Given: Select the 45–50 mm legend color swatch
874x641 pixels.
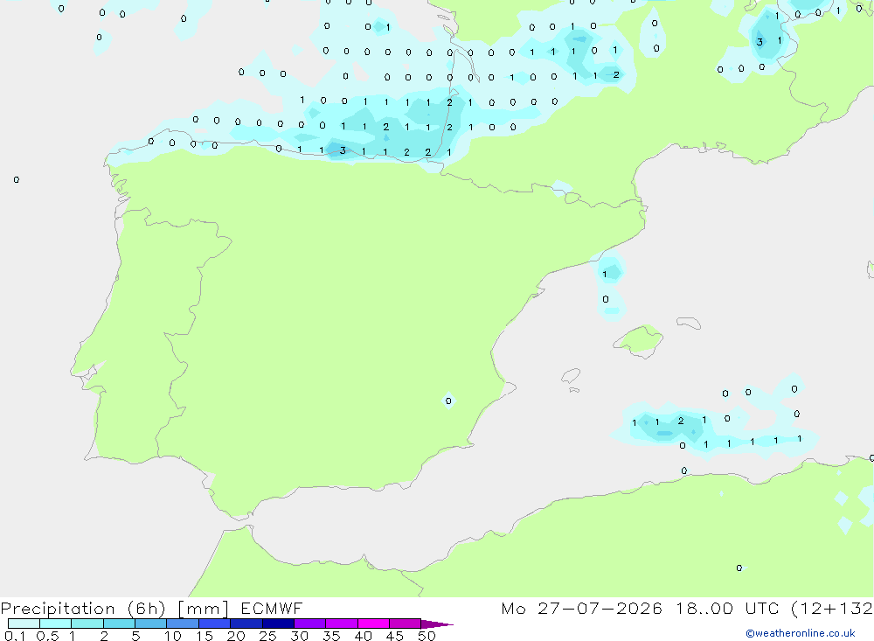Looking at the screenshot, I should click(x=406, y=624).
